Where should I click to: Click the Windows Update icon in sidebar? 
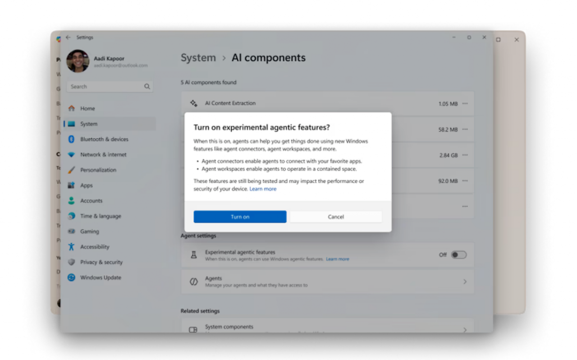click(x=71, y=277)
